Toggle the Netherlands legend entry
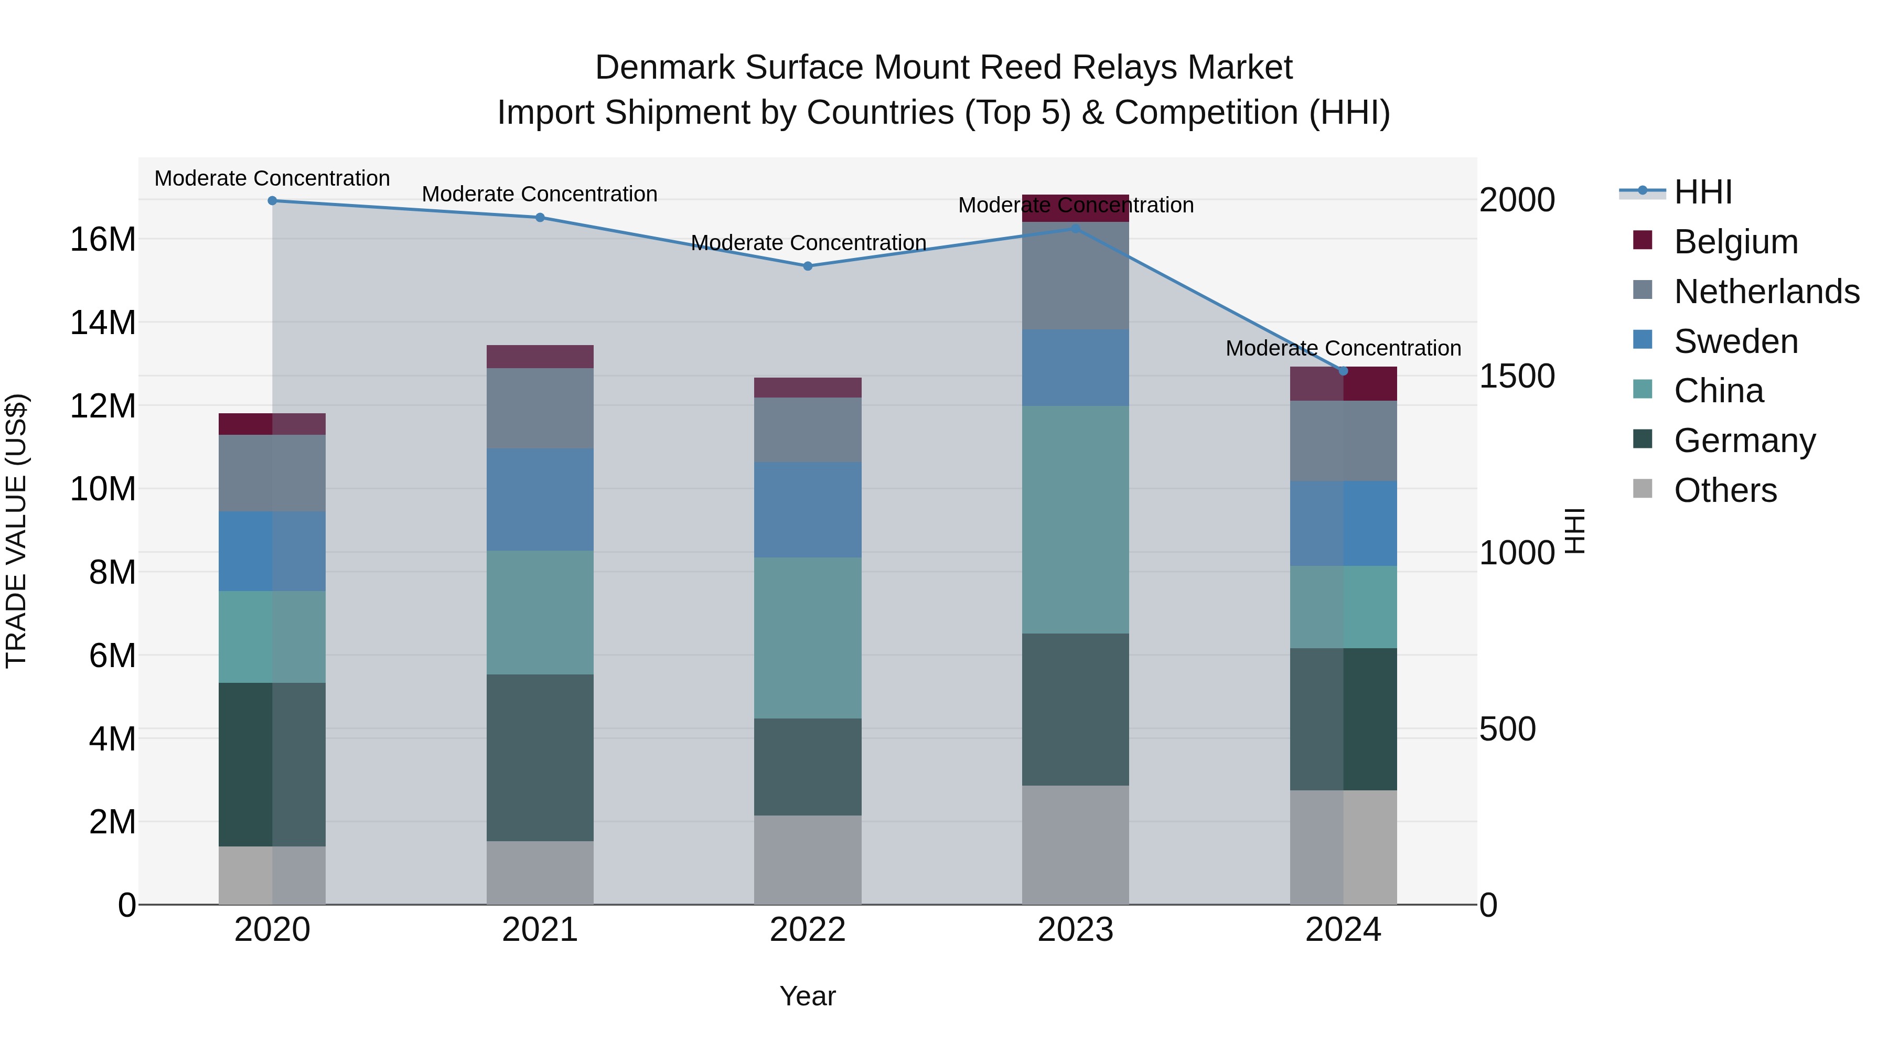The image size is (1888, 1062). [x=1746, y=291]
